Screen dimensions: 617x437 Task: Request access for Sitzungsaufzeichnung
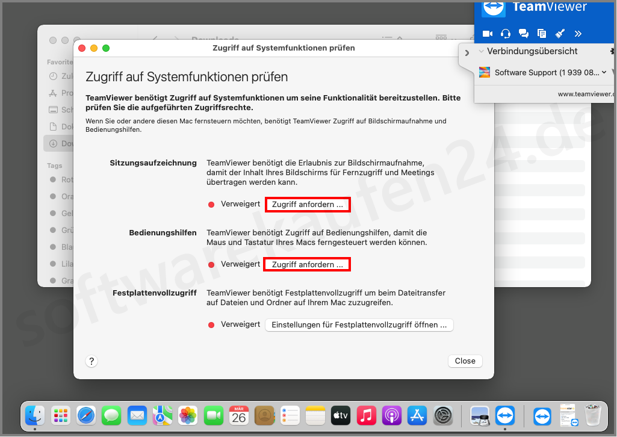pyautogui.click(x=308, y=205)
